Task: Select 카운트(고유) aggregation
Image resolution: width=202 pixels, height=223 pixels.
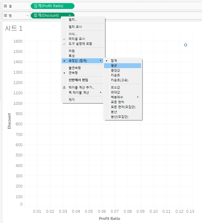Action: 123,80
